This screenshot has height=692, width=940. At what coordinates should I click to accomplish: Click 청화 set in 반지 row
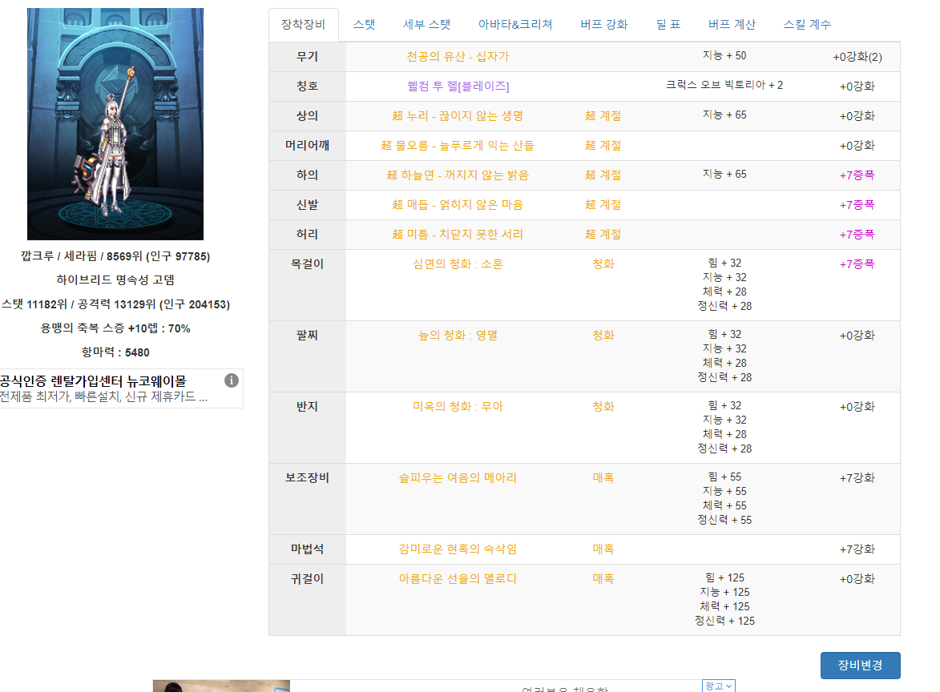[603, 407]
